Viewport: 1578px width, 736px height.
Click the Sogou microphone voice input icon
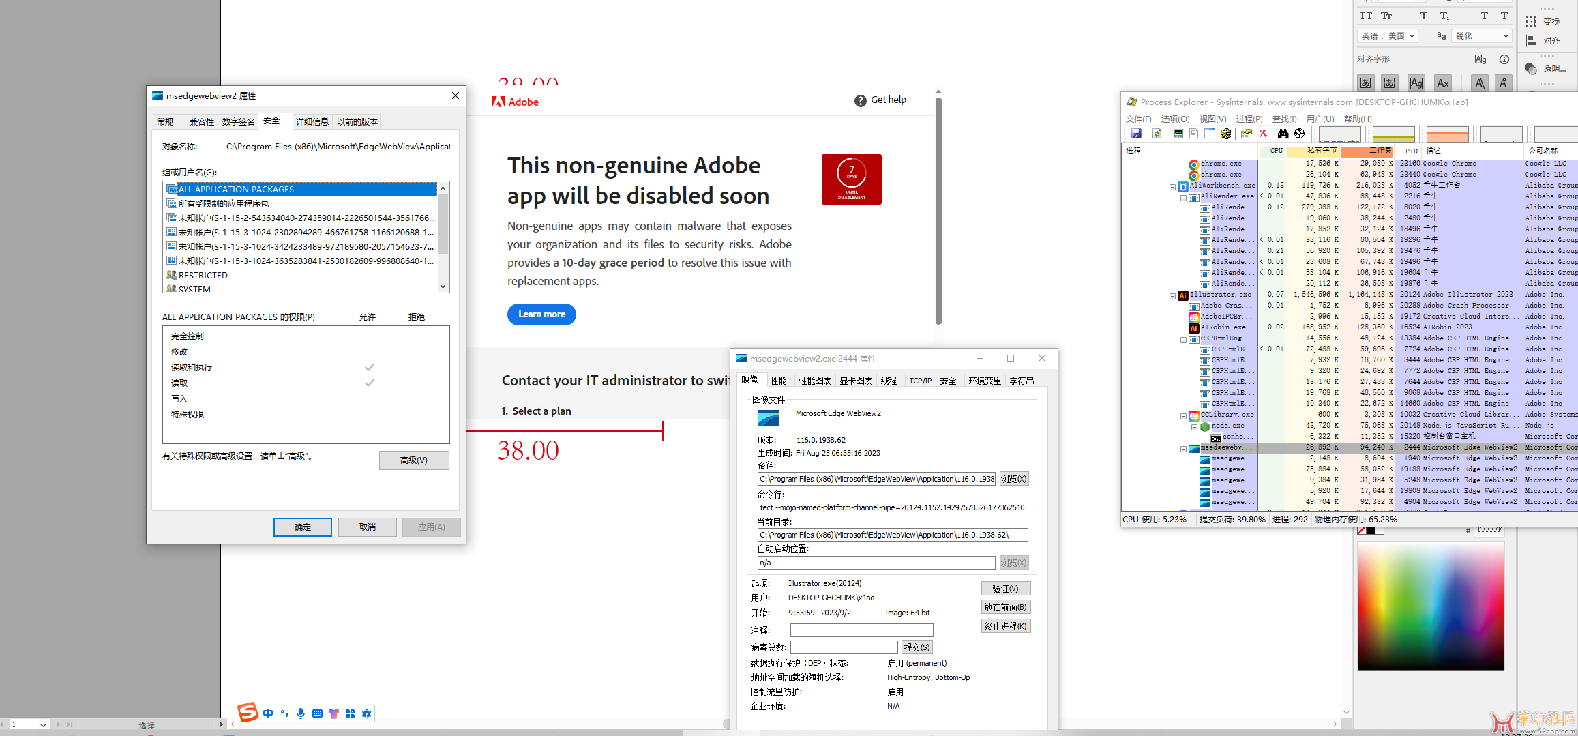point(301,713)
